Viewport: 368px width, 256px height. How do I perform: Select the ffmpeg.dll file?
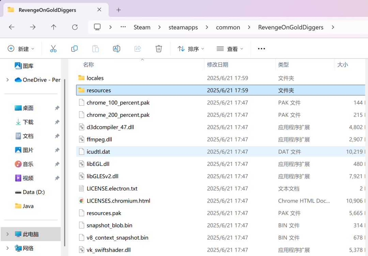[x=220, y=139]
